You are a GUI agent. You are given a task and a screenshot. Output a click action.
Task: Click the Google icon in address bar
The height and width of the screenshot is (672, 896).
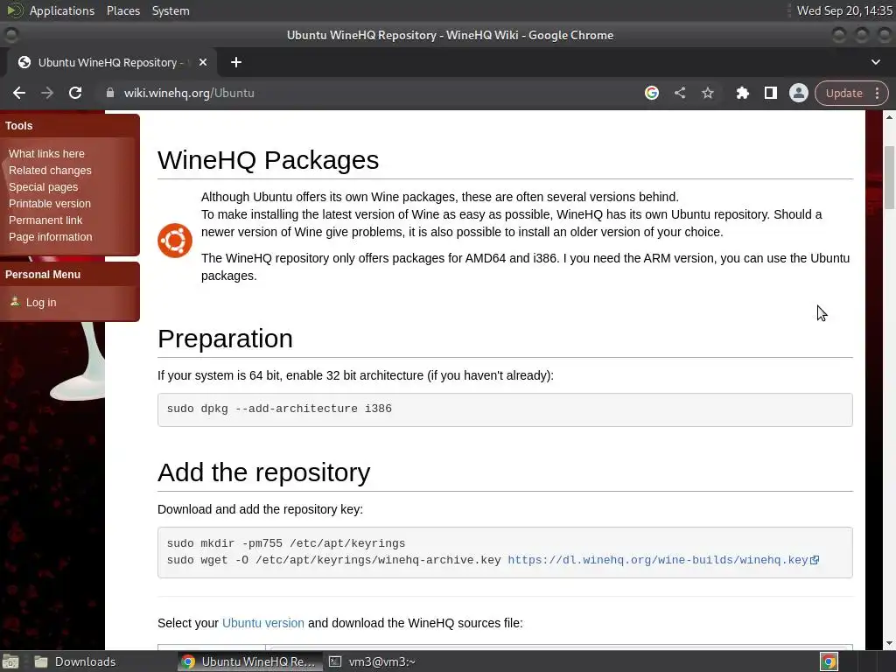652,93
